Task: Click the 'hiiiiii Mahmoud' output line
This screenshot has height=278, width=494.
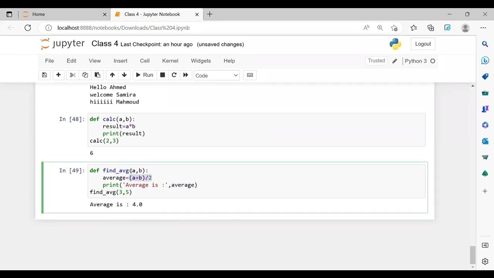Action: click(x=114, y=102)
